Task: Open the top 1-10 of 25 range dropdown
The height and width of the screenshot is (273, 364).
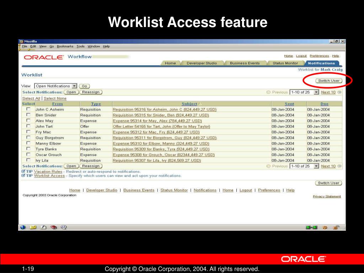Action: click(305, 92)
